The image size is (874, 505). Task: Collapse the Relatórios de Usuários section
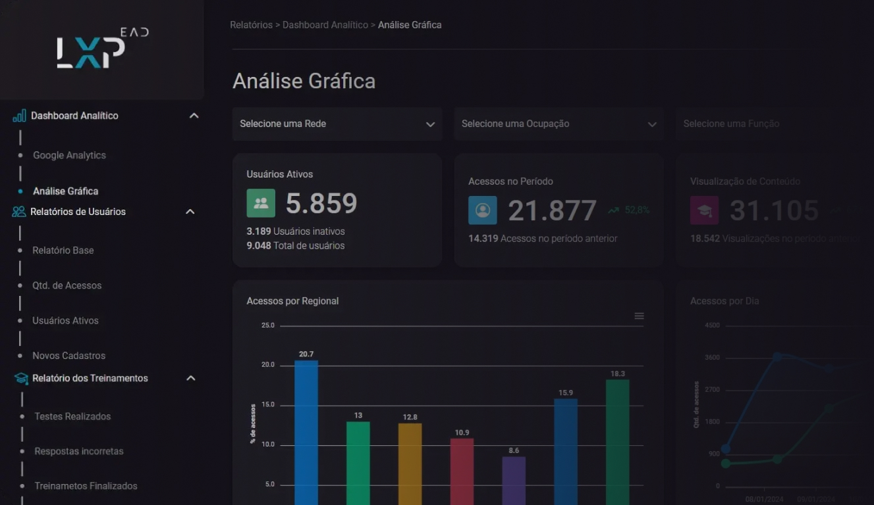(190, 212)
